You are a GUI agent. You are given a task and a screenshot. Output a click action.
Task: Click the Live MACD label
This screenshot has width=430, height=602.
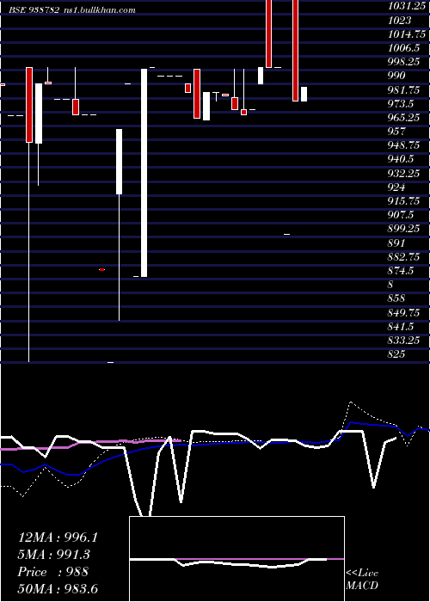click(362, 580)
